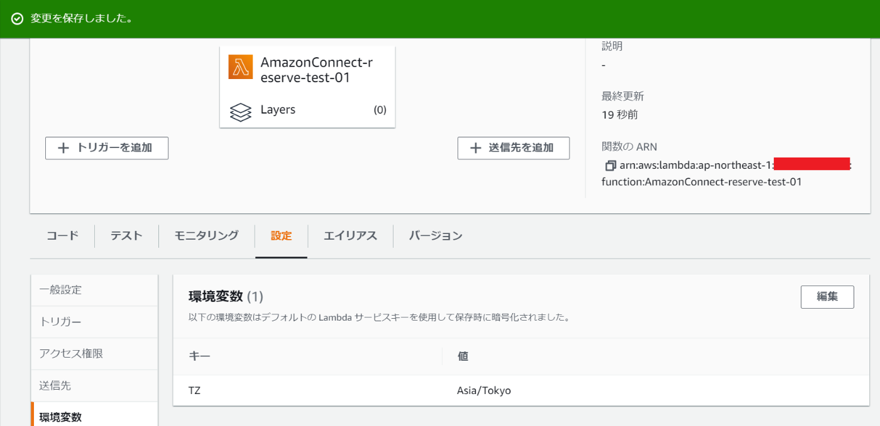
Task: Open 一般設定 in the settings sidebar
Action: [x=94, y=290]
